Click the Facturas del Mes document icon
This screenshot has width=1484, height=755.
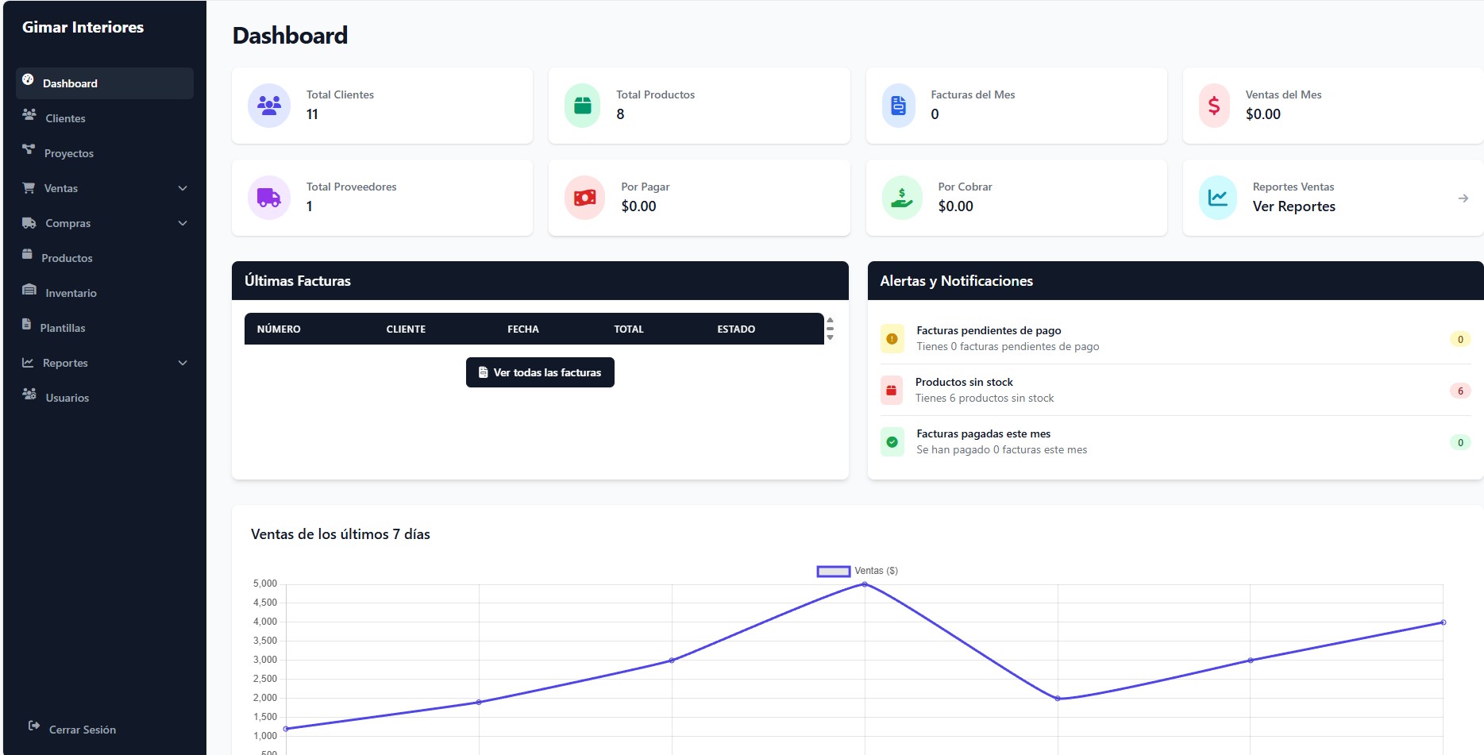coord(899,105)
